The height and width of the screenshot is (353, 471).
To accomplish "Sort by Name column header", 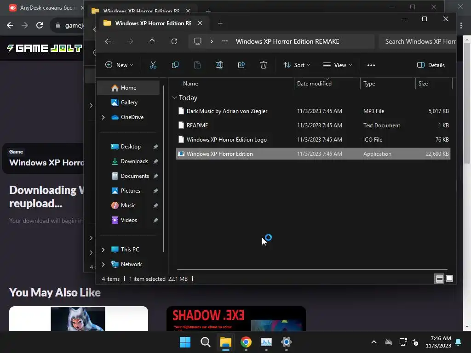I will [x=190, y=84].
